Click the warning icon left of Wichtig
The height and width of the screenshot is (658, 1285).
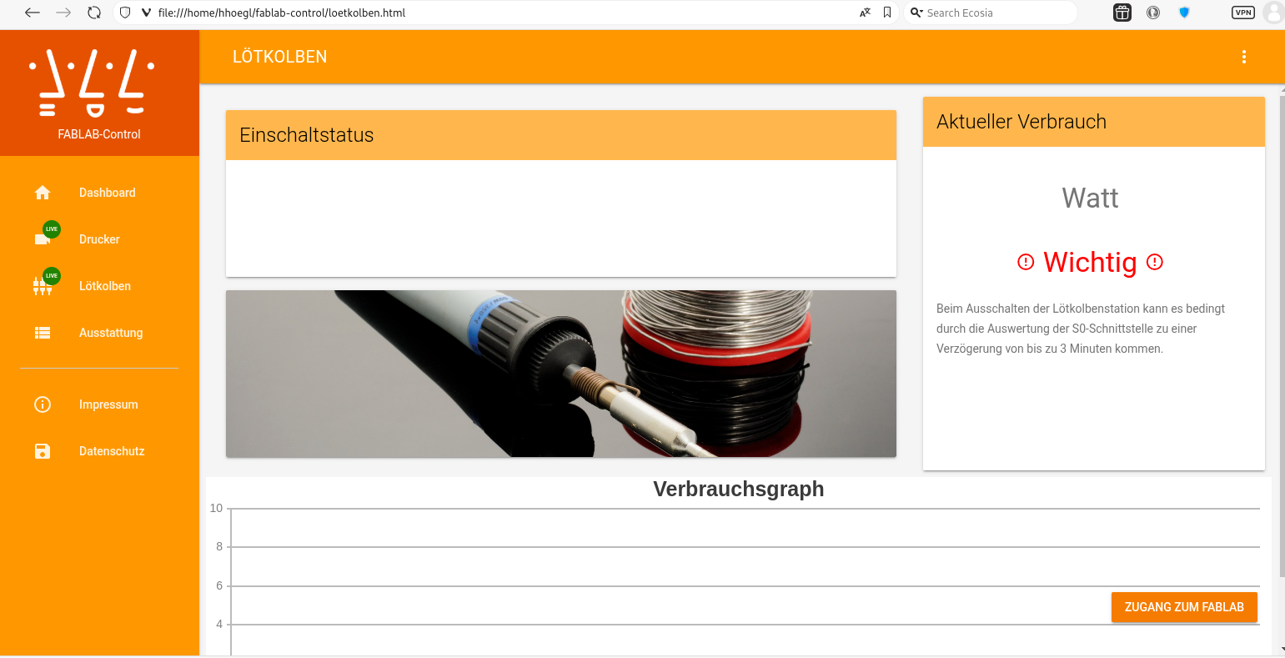click(x=1026, y=262)
